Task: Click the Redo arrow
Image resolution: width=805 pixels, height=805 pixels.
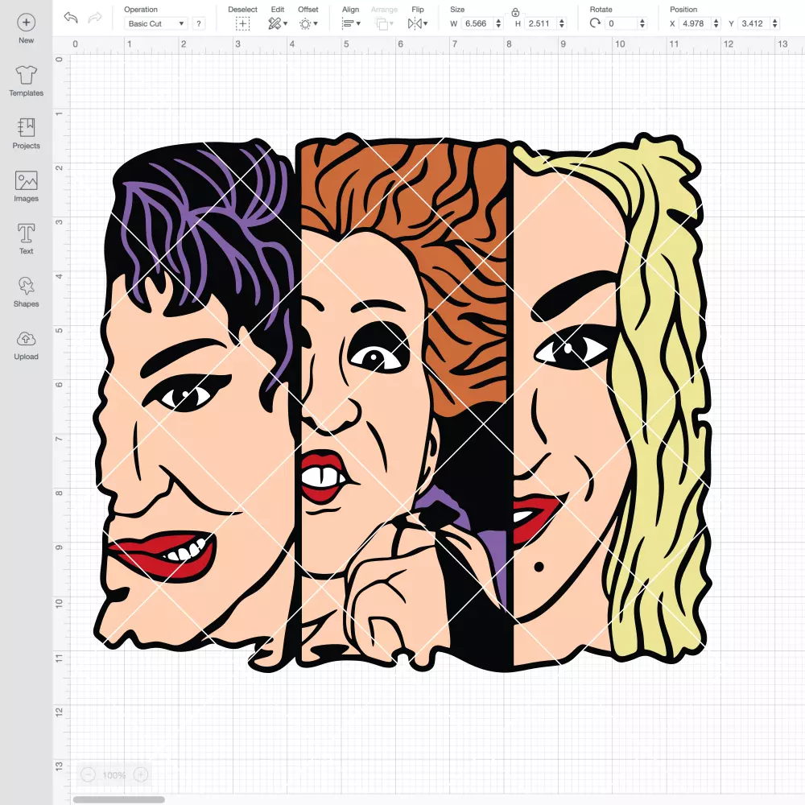Action: click(x=94, y=18)
